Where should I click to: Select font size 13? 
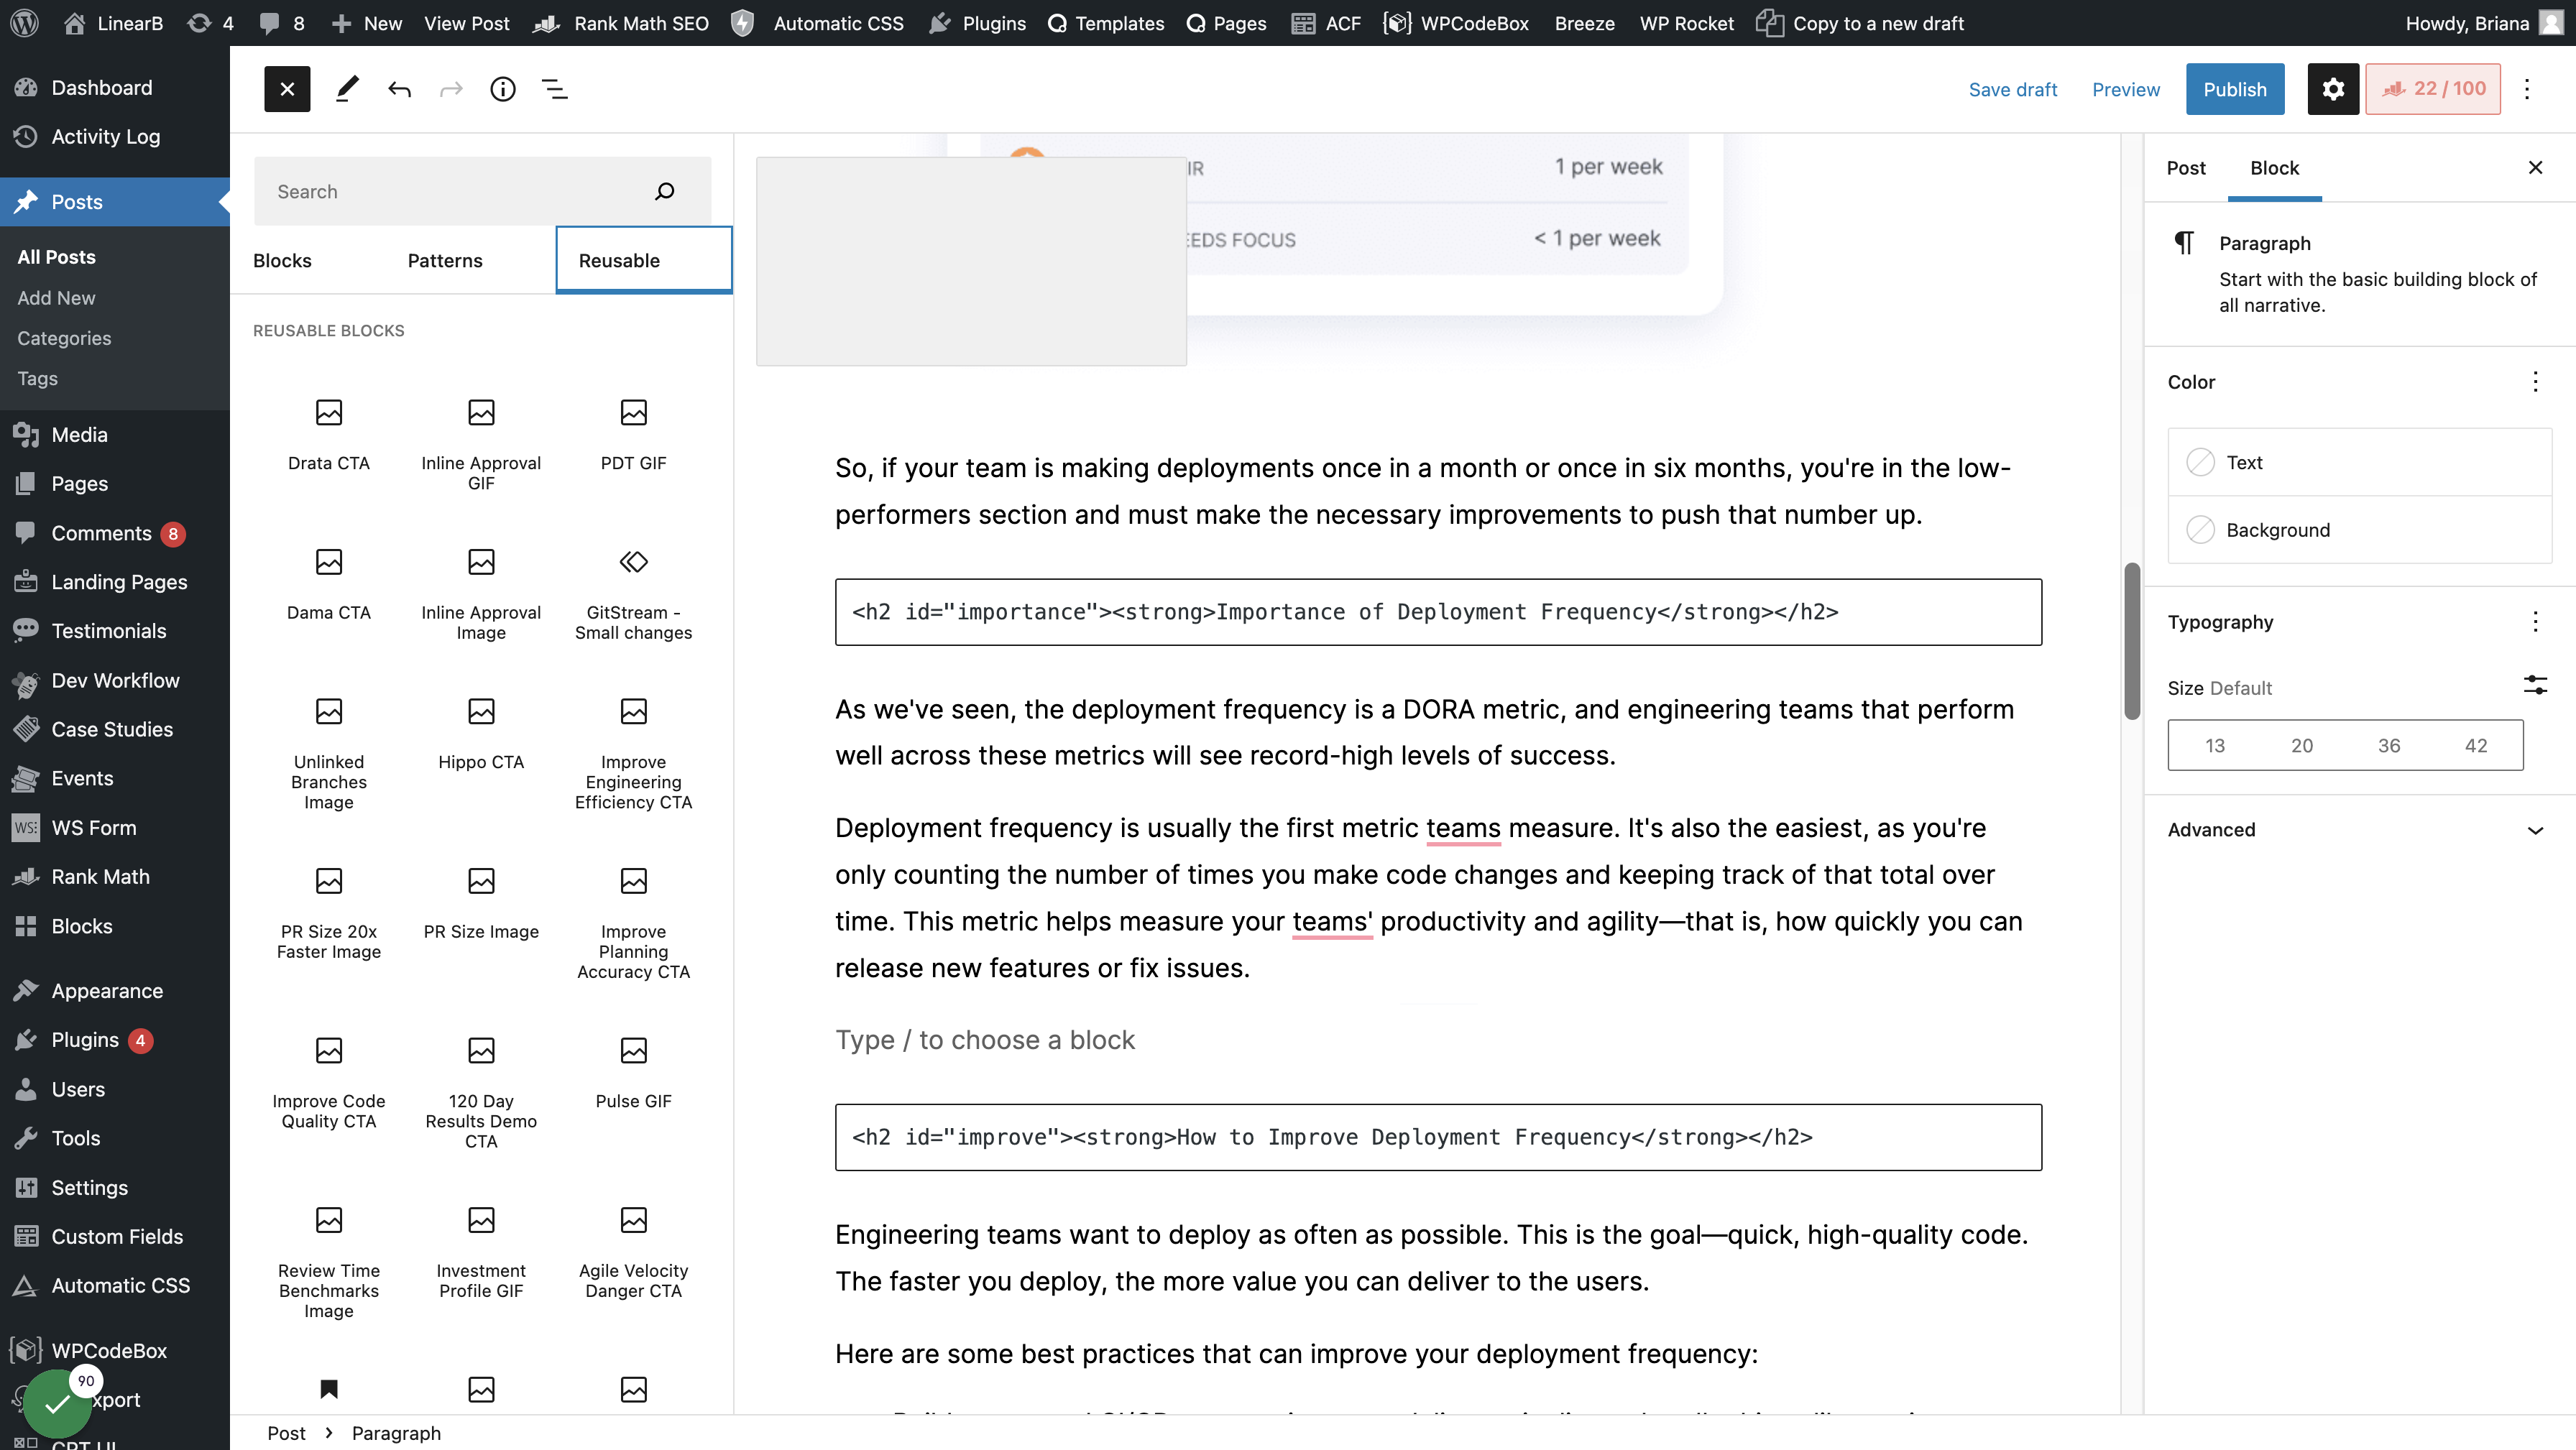(2215, 745)
